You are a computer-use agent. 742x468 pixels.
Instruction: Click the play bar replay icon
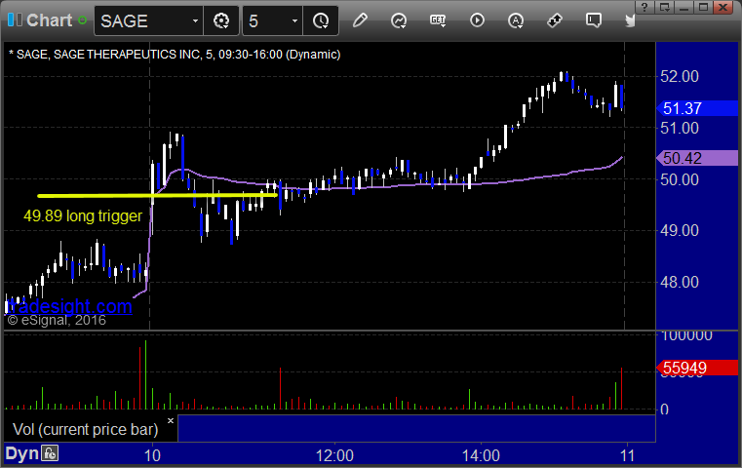pos(477,20)
